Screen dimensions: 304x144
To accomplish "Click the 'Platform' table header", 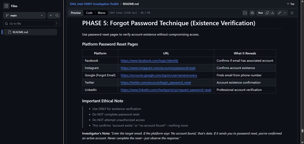I will [x=100, y=53].
